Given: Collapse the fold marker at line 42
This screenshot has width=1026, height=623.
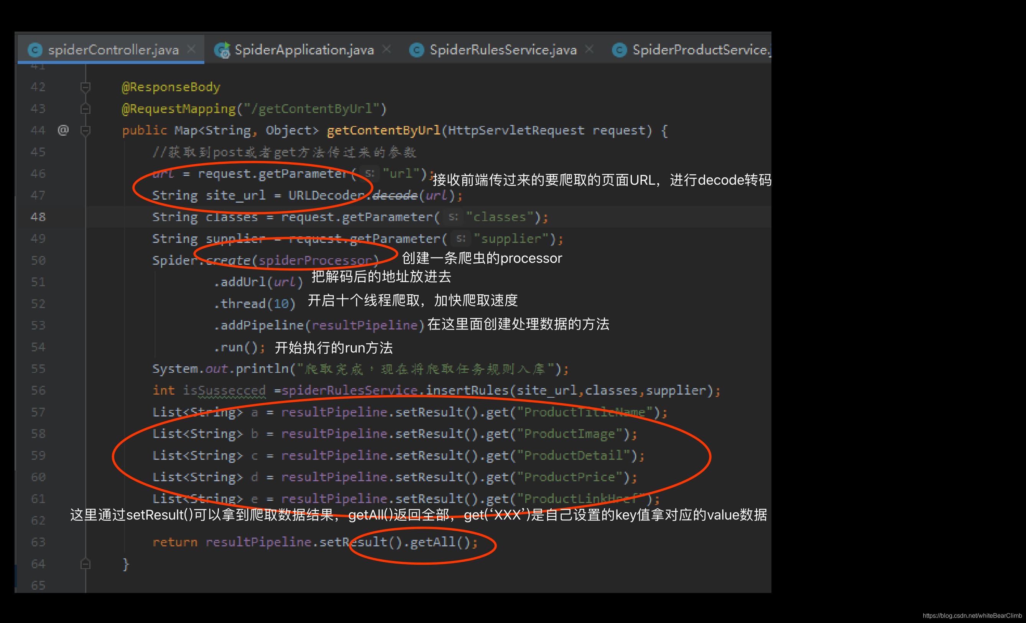Looking at the screenshot, I should coord(85,87).
